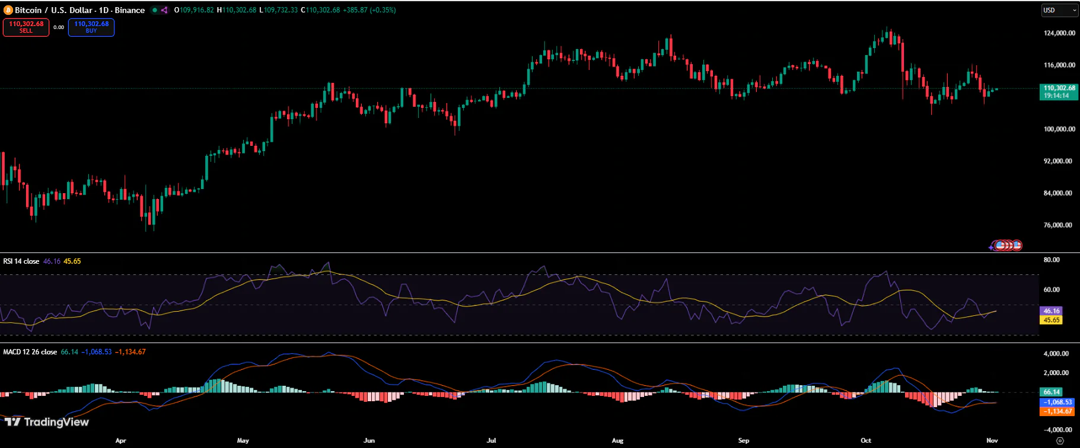
Task: Select the MACD 12 26 close indicator legend
Action: point(30,352)
